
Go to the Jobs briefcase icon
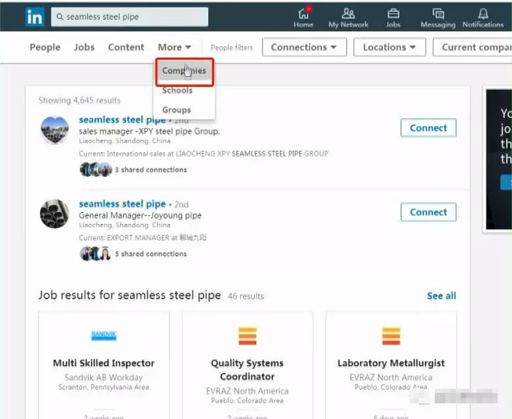[393, 14]
